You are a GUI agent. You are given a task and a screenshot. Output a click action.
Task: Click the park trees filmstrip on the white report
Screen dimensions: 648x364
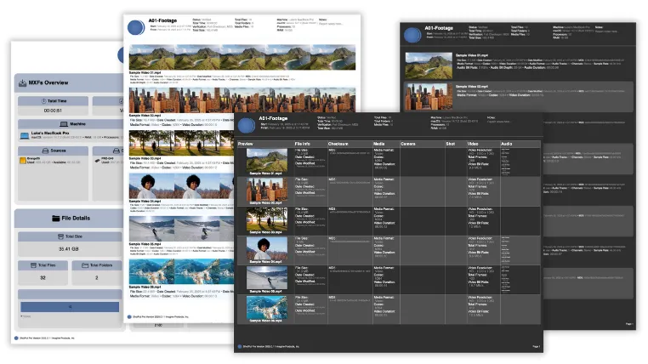click(x=181, y=143)
